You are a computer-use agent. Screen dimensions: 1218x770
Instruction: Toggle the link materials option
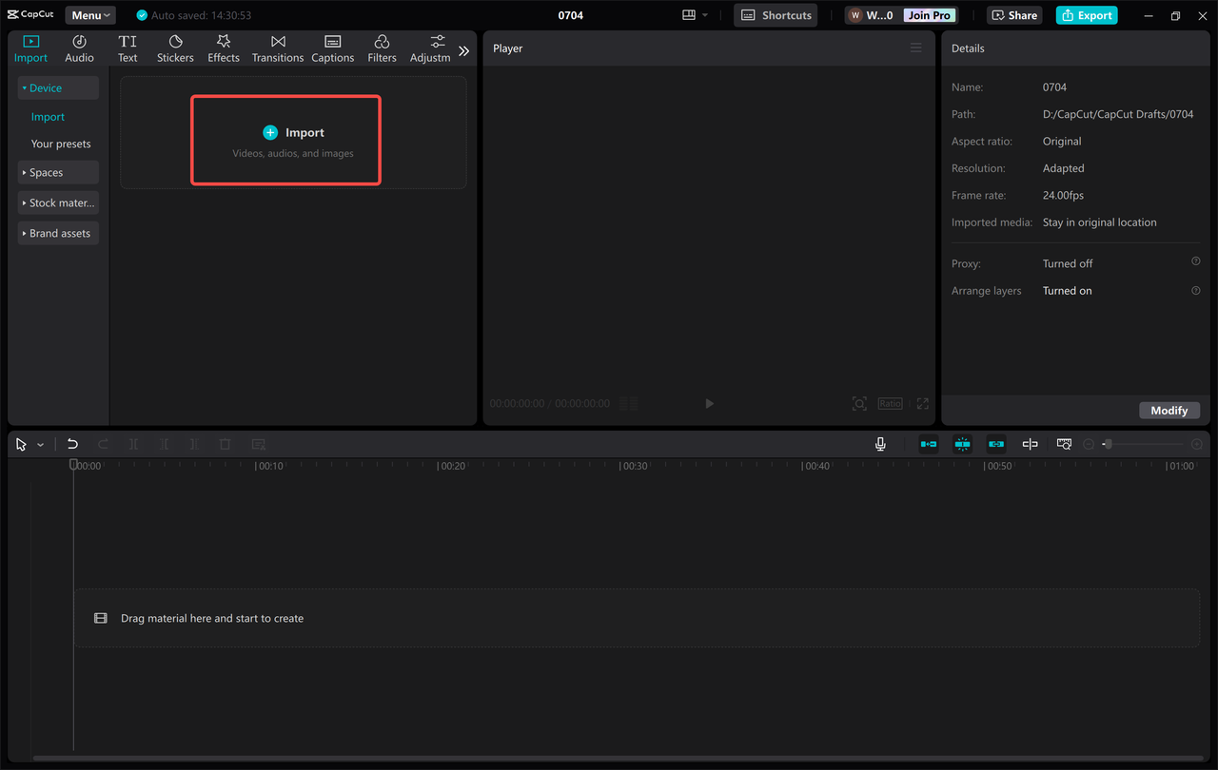click(x=996, y=443)
